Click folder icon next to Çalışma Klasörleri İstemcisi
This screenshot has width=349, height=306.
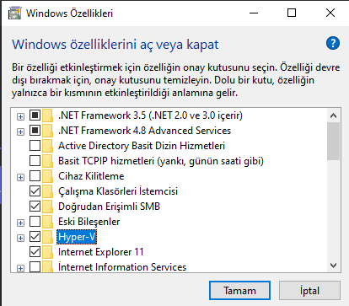pos(48,191)
